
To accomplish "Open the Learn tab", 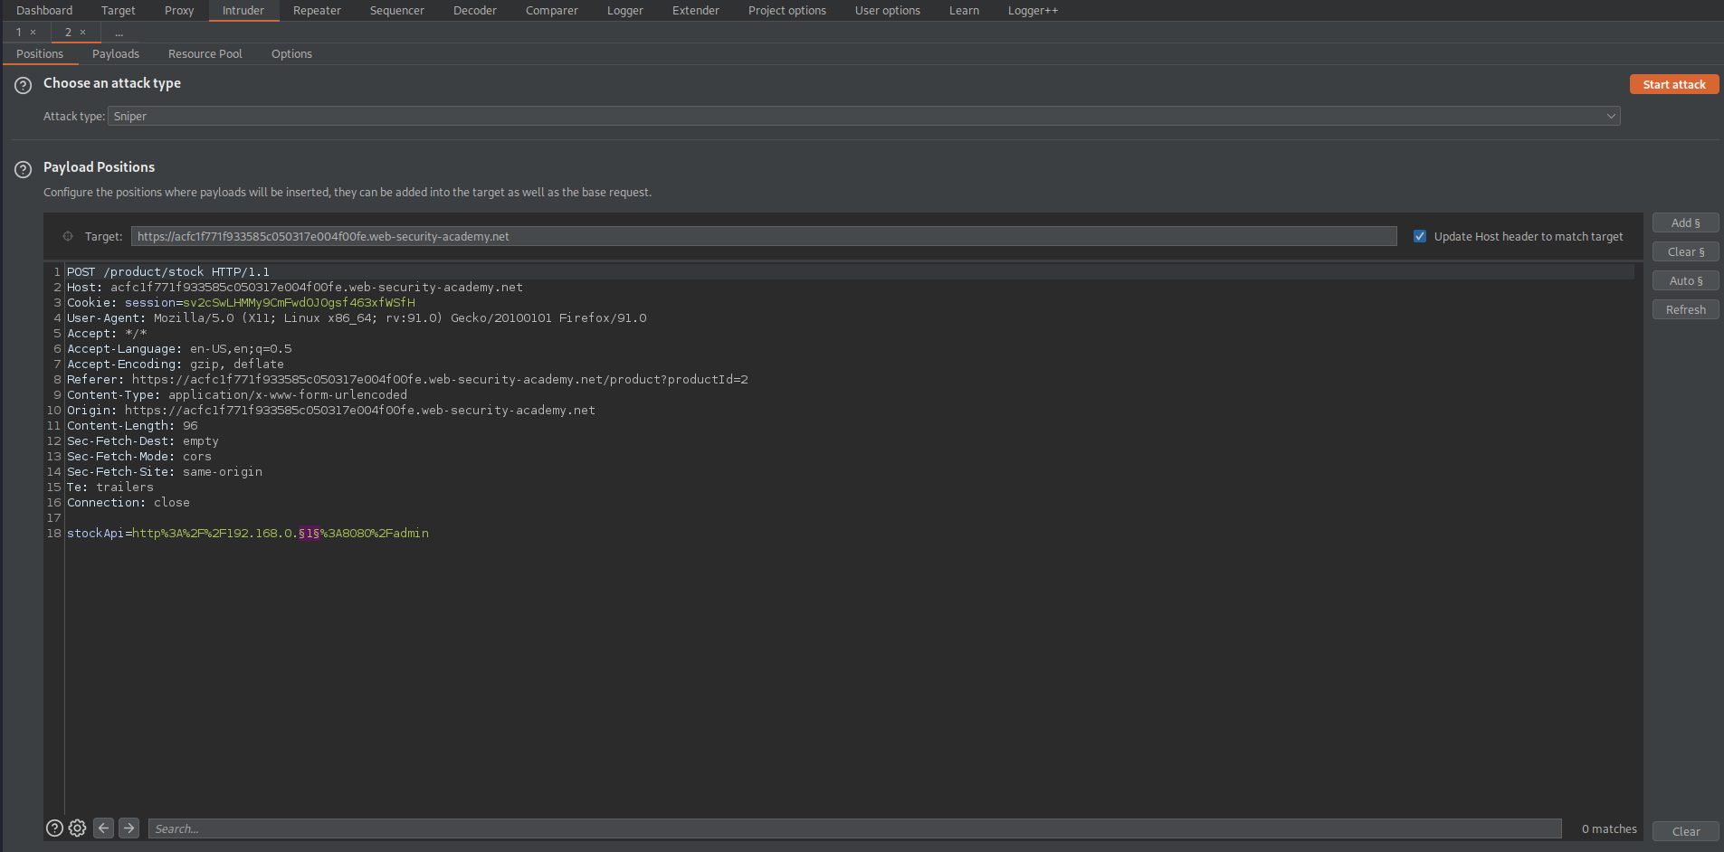I will (x=965, y=11).
